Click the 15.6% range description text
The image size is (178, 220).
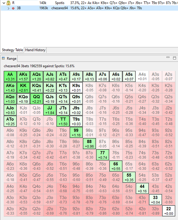tap(106, 8)
